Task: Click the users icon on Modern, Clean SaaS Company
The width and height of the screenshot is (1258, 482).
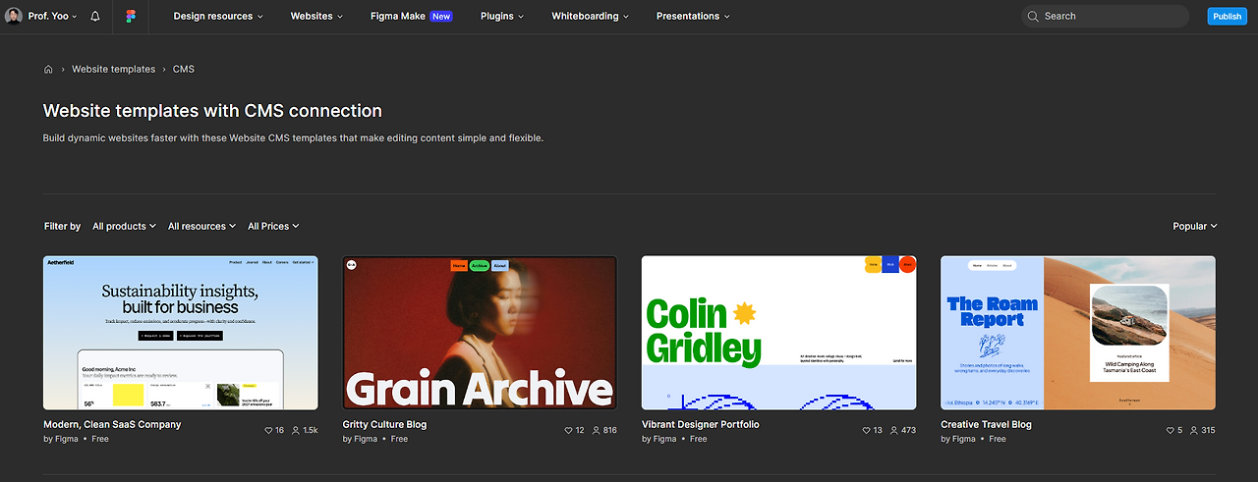Action: (x=296, y=430)
